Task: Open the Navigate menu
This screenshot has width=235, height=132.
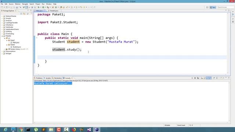Action: tap(25, 4)
